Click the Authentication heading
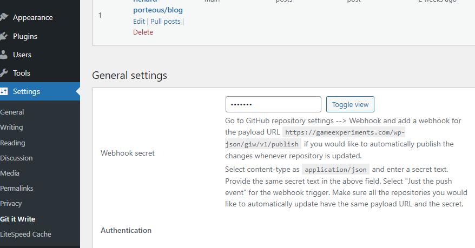Screen dimensions: 475x248 coord(126,231)
